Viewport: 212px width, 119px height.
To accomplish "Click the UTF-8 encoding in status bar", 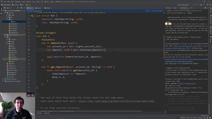I will (195, 118).
